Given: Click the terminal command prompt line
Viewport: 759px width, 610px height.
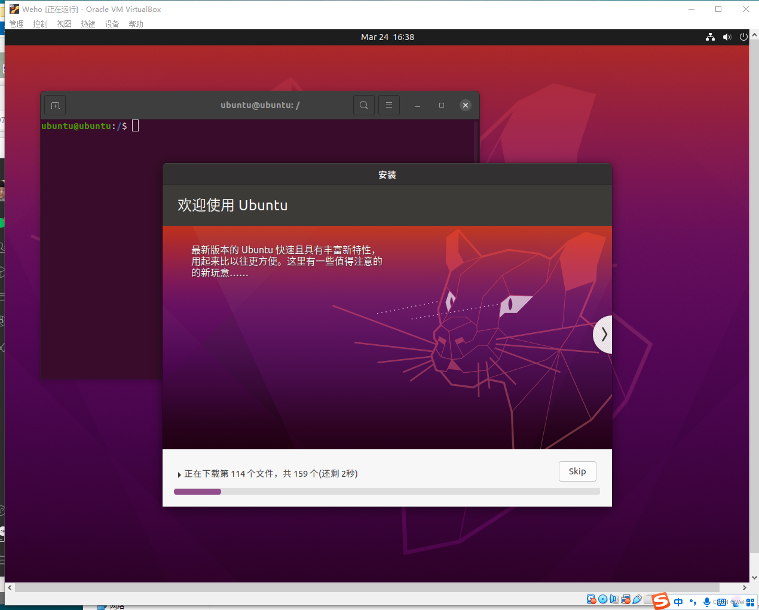Looking at the screenshot, I should 90,126.
